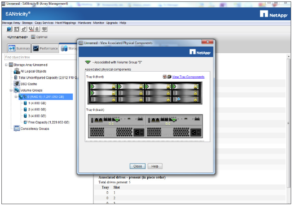Switch to the Performance tab
The width and height of the screenshot is (293, 206).
click(x=45, y=48)
